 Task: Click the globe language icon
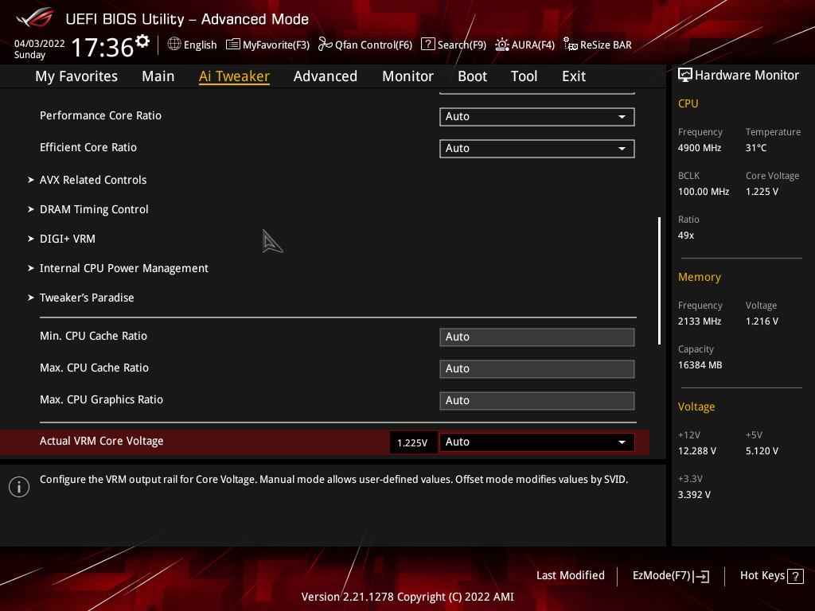[x=174, y=45]
